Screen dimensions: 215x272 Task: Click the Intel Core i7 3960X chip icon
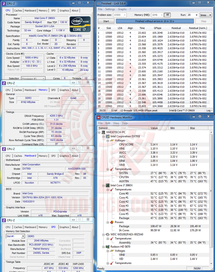[107, 185]
